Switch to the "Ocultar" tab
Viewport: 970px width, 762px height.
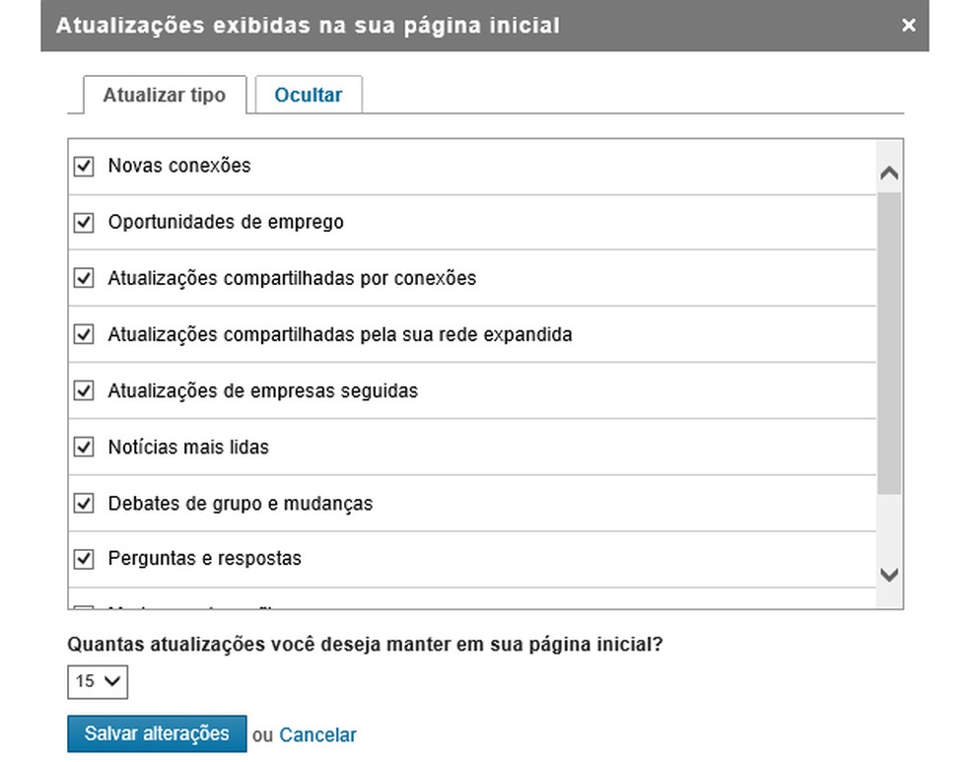pos(309,95)
